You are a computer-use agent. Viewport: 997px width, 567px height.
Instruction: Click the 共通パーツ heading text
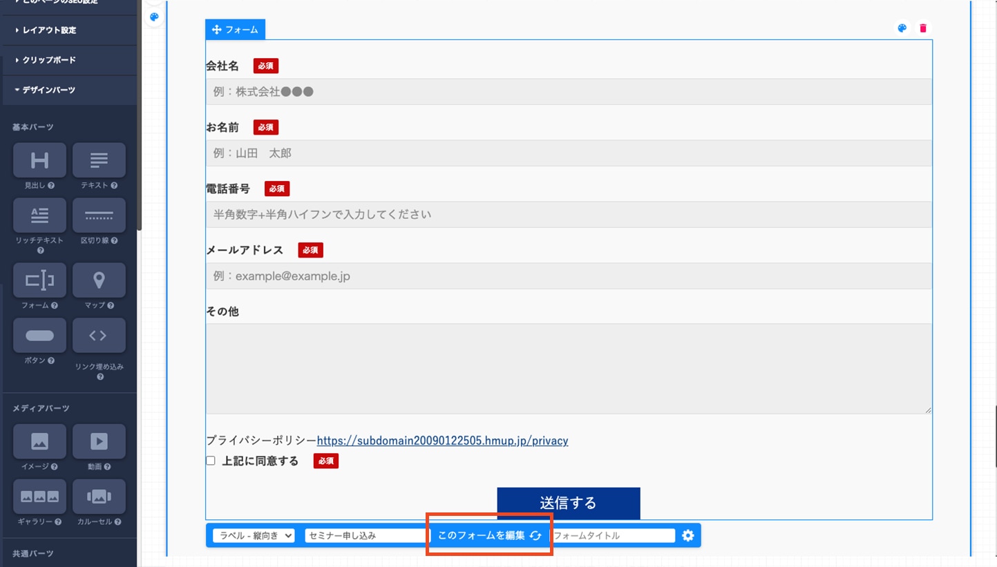point(32,553)
